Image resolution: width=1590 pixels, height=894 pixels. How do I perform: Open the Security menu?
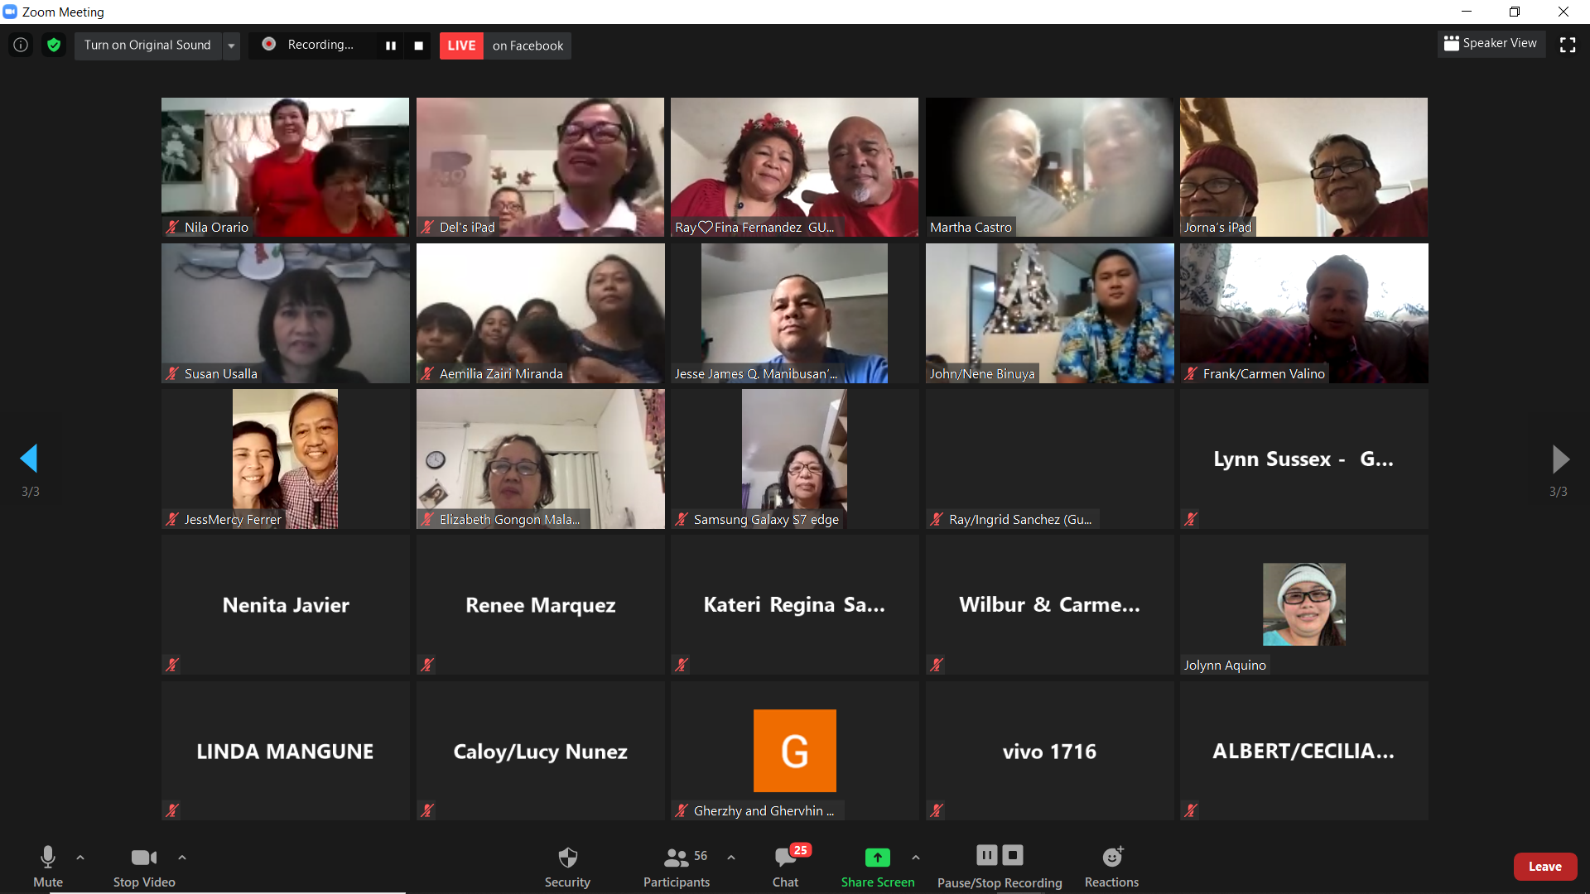coord(567,867)
